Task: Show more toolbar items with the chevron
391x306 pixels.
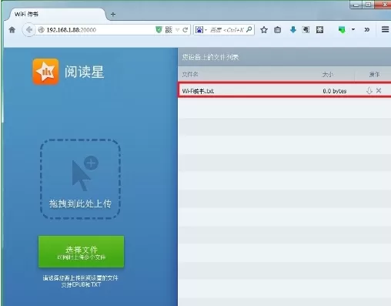Action: (x=367, y=29)
